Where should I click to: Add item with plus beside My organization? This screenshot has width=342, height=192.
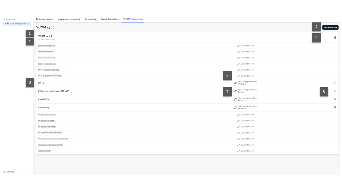point(30,19)
